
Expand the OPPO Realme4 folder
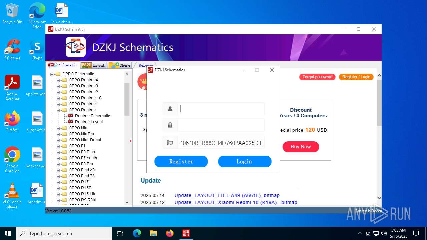[x=58, y=80]
